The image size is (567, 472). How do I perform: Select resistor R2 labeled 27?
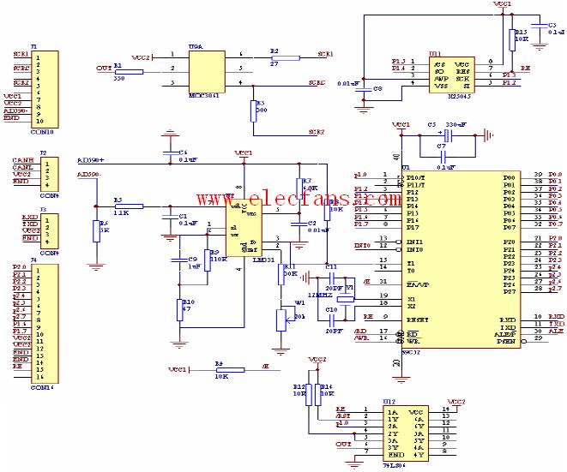tap(274, 58)
